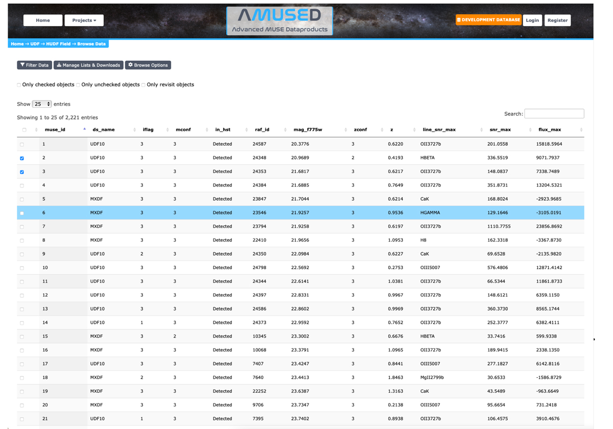Go to the Home menu item
This screenshot has width=613, height=429.
43,20
